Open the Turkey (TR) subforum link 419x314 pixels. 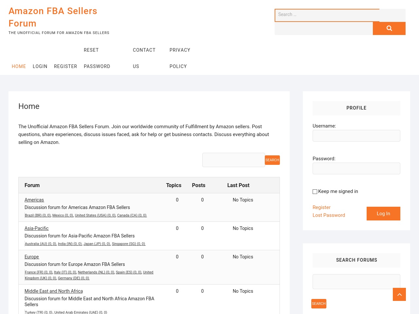tap(38, 312)
